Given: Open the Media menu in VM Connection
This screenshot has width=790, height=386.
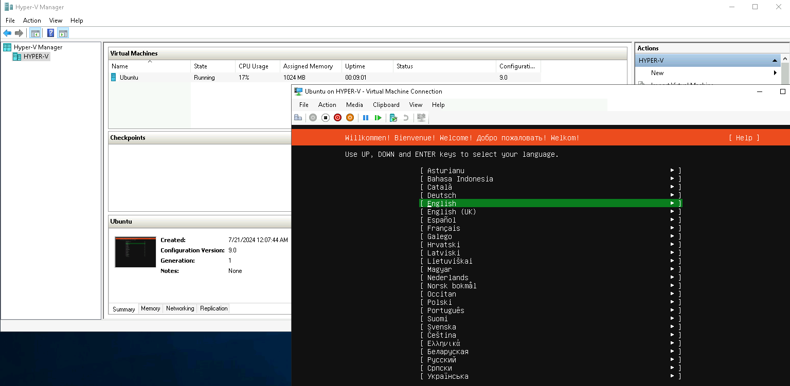Looking at the screenshot, I should 354,105.
